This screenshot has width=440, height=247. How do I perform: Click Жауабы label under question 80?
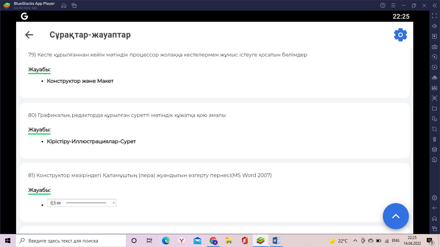39,130
